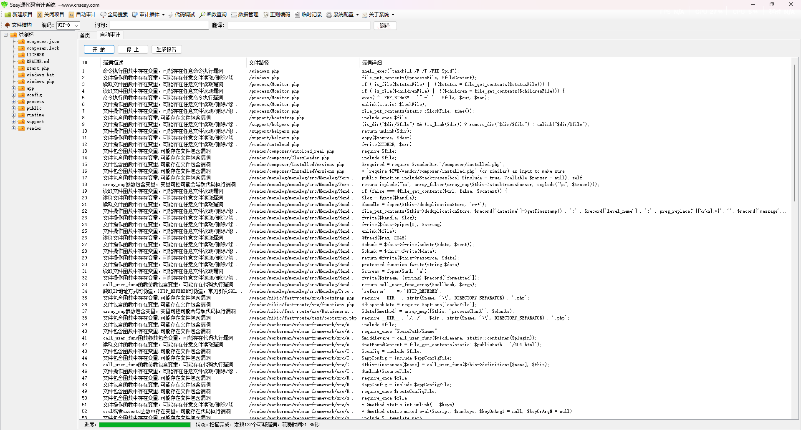
Task: Expand the app folder in file tree
Action: tap(13, 88)
